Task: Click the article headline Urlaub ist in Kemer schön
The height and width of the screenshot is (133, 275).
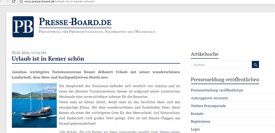Action: (x=48, y=59)
